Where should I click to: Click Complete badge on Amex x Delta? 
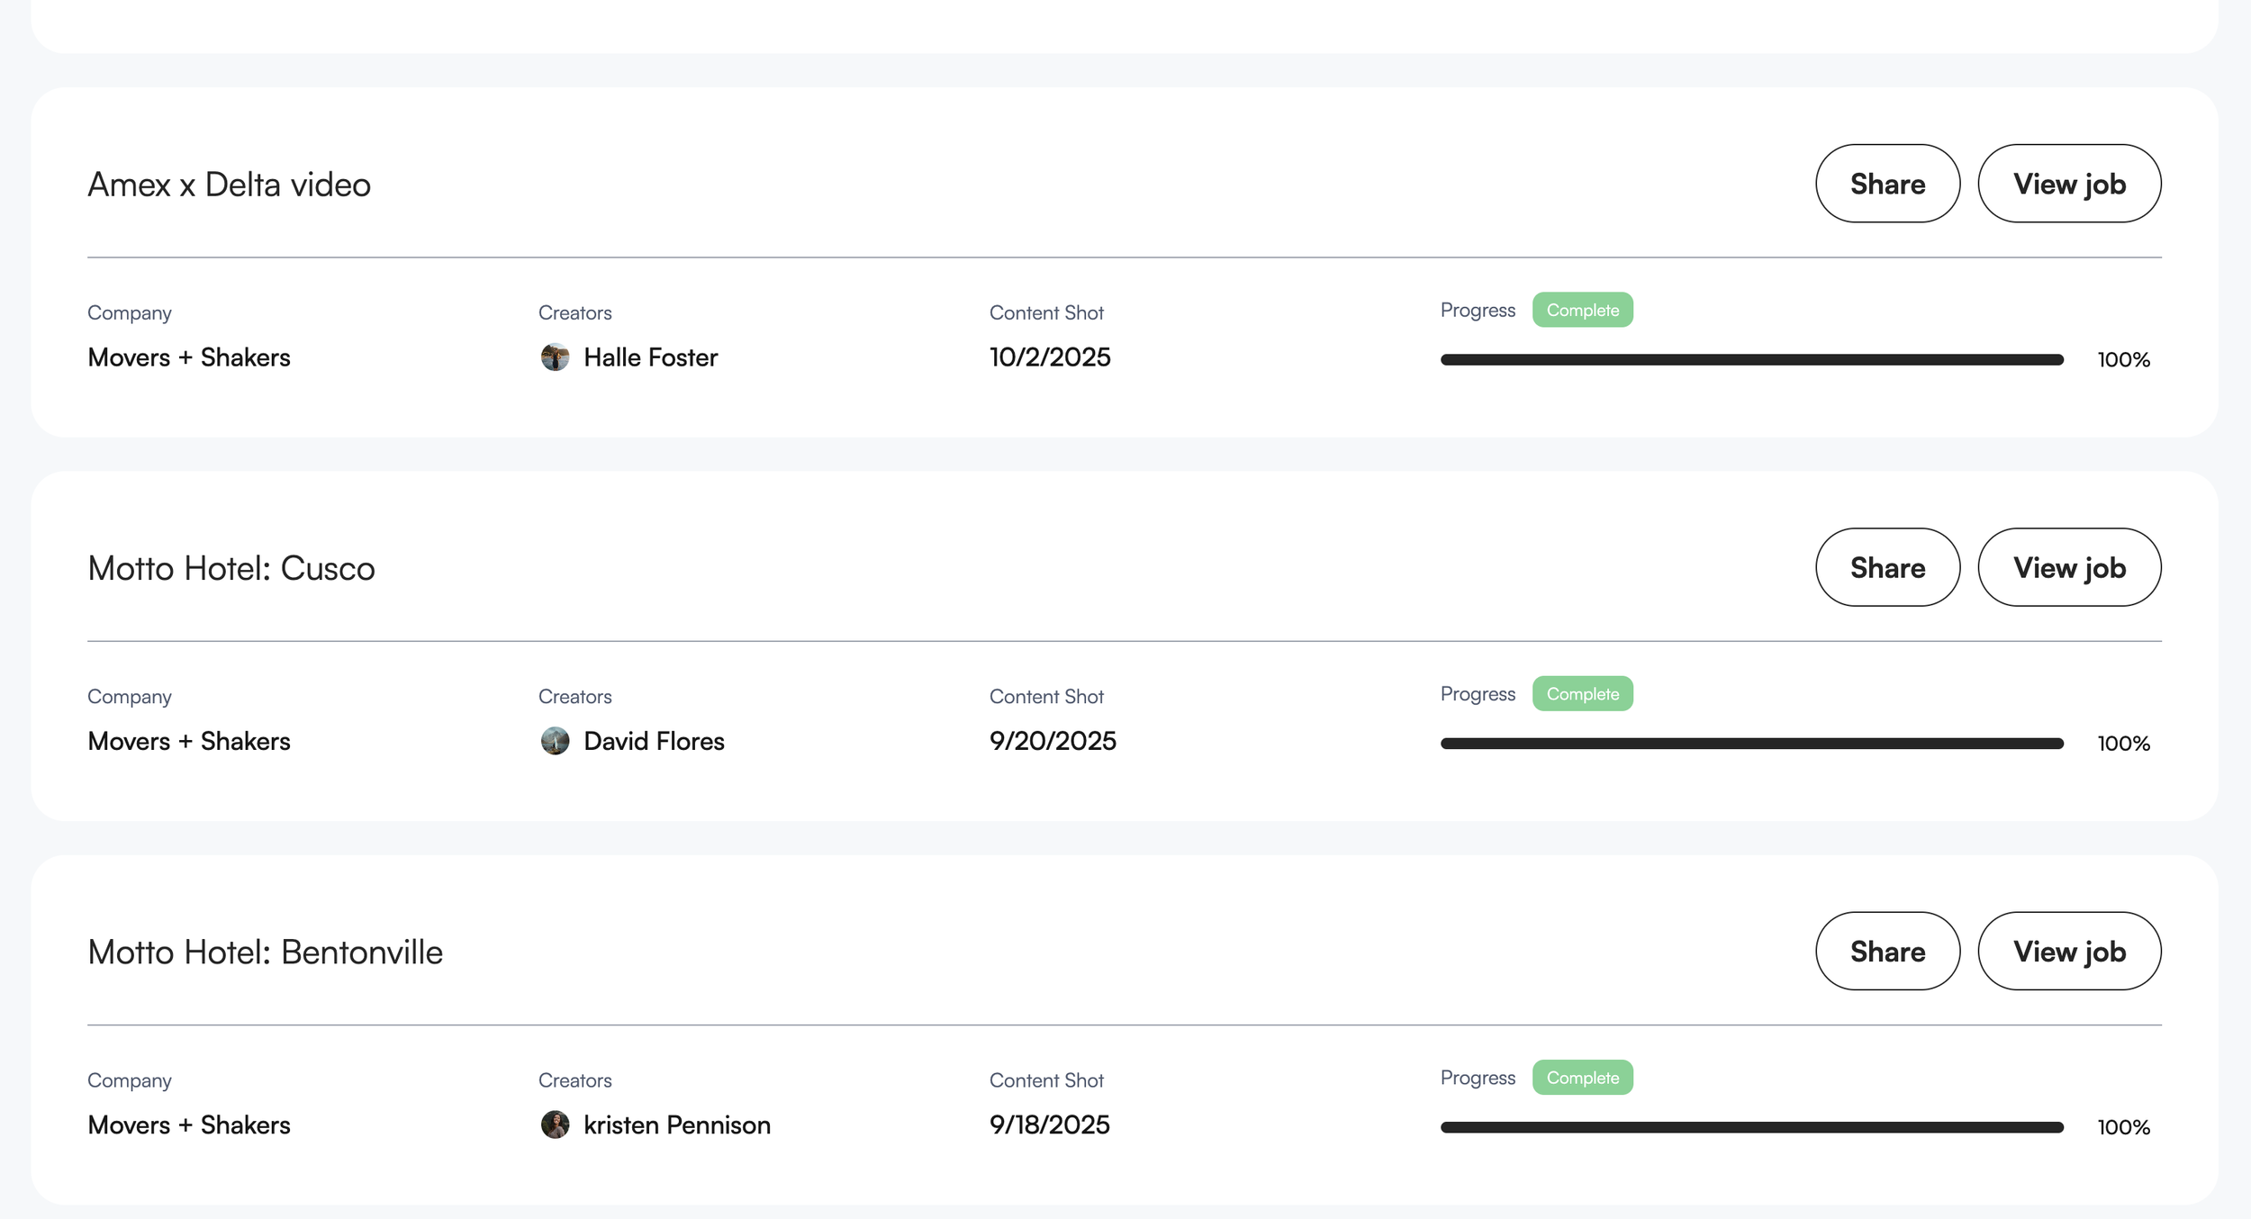(x=1582, y=310)
